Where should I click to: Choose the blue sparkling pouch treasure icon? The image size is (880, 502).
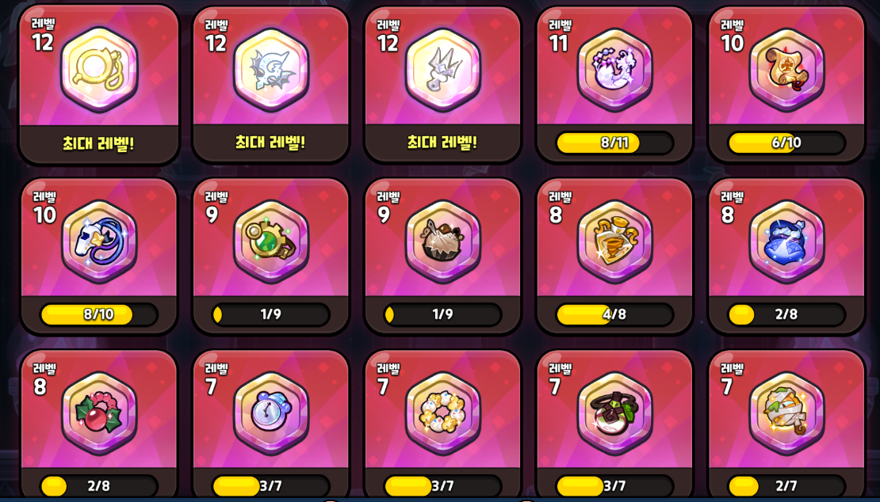[x=786, y=241]
